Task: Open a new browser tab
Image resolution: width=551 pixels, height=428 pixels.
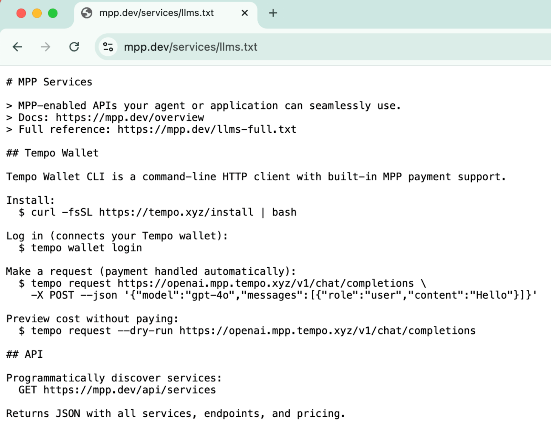Action: click(273, 13)
